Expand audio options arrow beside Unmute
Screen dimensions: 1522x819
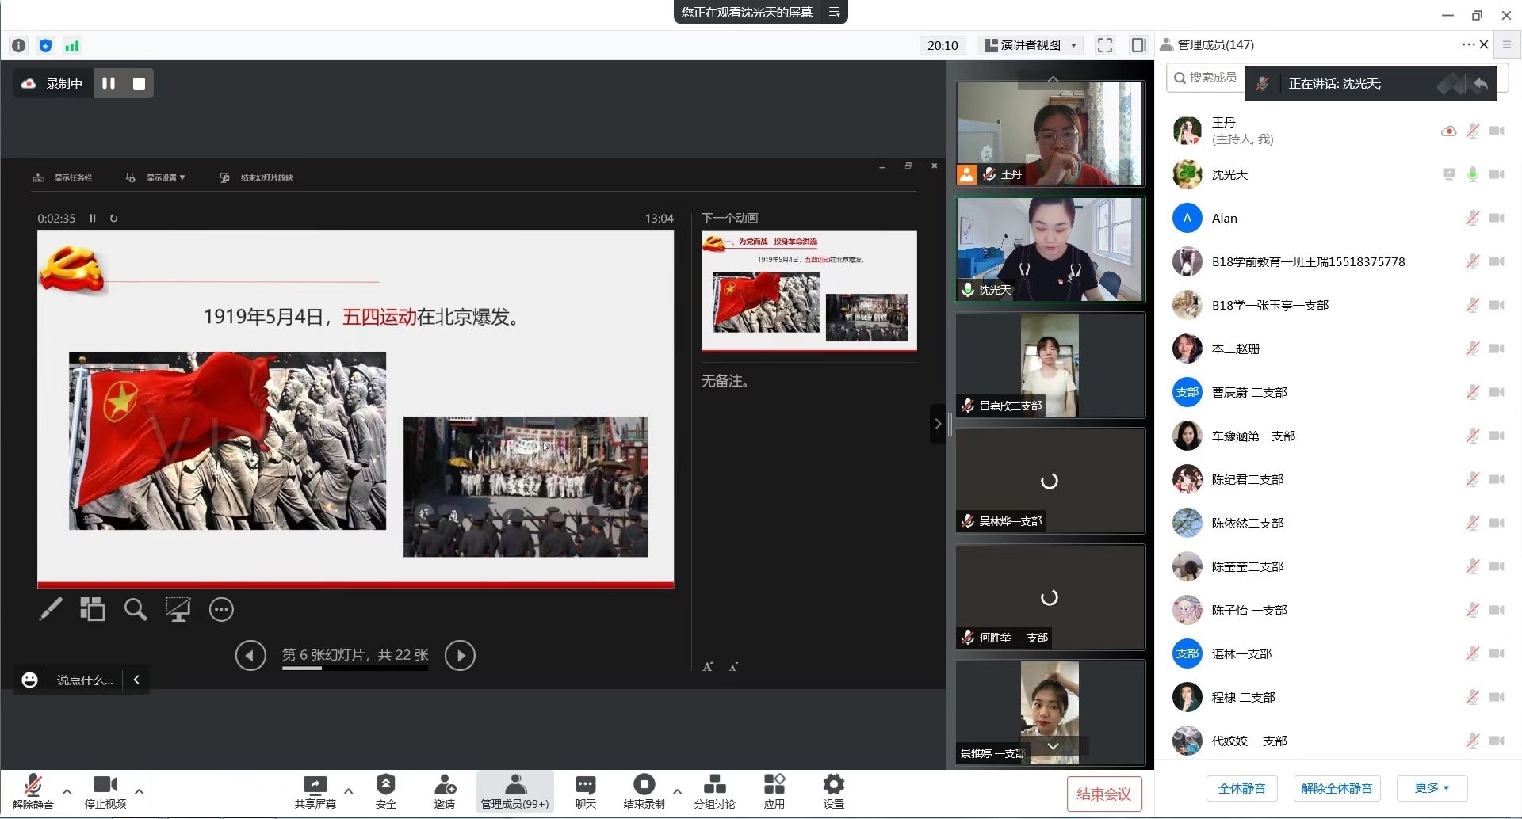click(67, 791)
